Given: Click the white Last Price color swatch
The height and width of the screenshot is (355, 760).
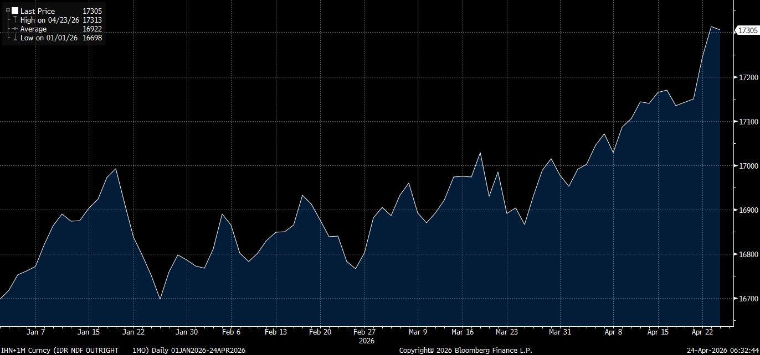Looking at the screenshot, I should (x=15, y=11).
